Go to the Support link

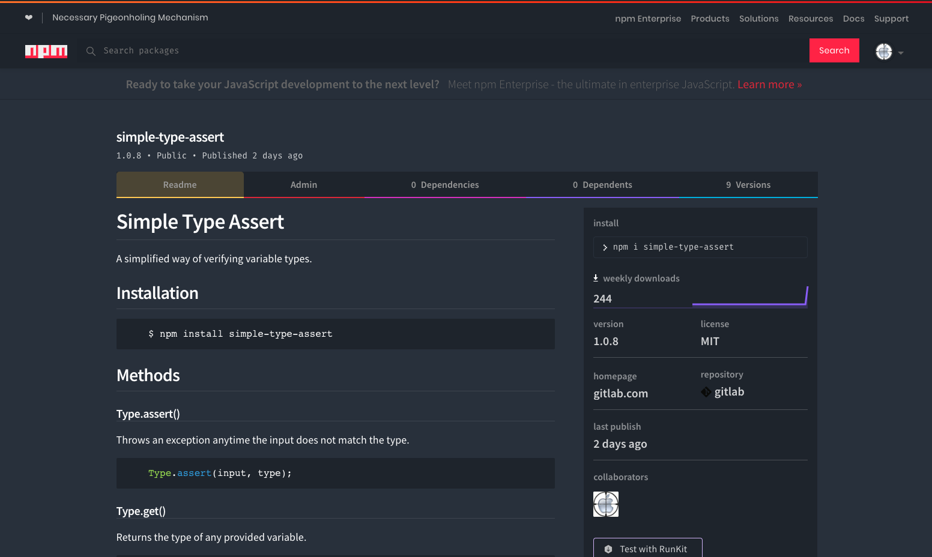[891, 19]
